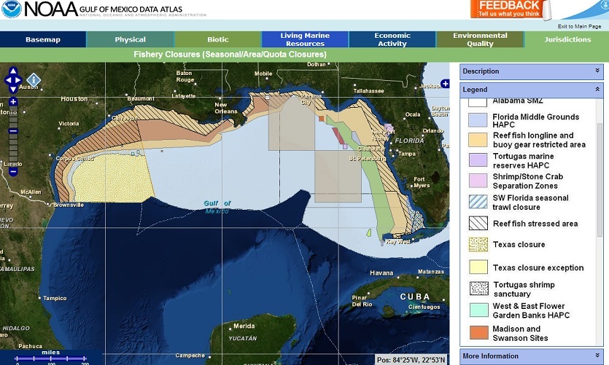The height and width of the screenshot is (365, 609).
Task: Collapse the Legend panel
Action: pyautogui.click(x=597, y=90)
